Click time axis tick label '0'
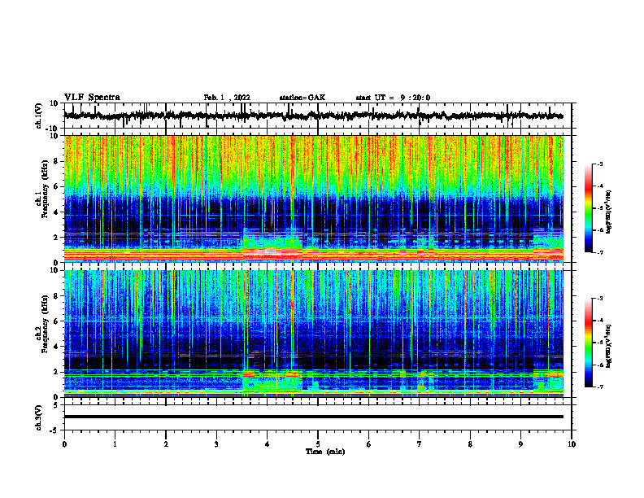This screenshot has width=644, height=498. coord(64,444)
